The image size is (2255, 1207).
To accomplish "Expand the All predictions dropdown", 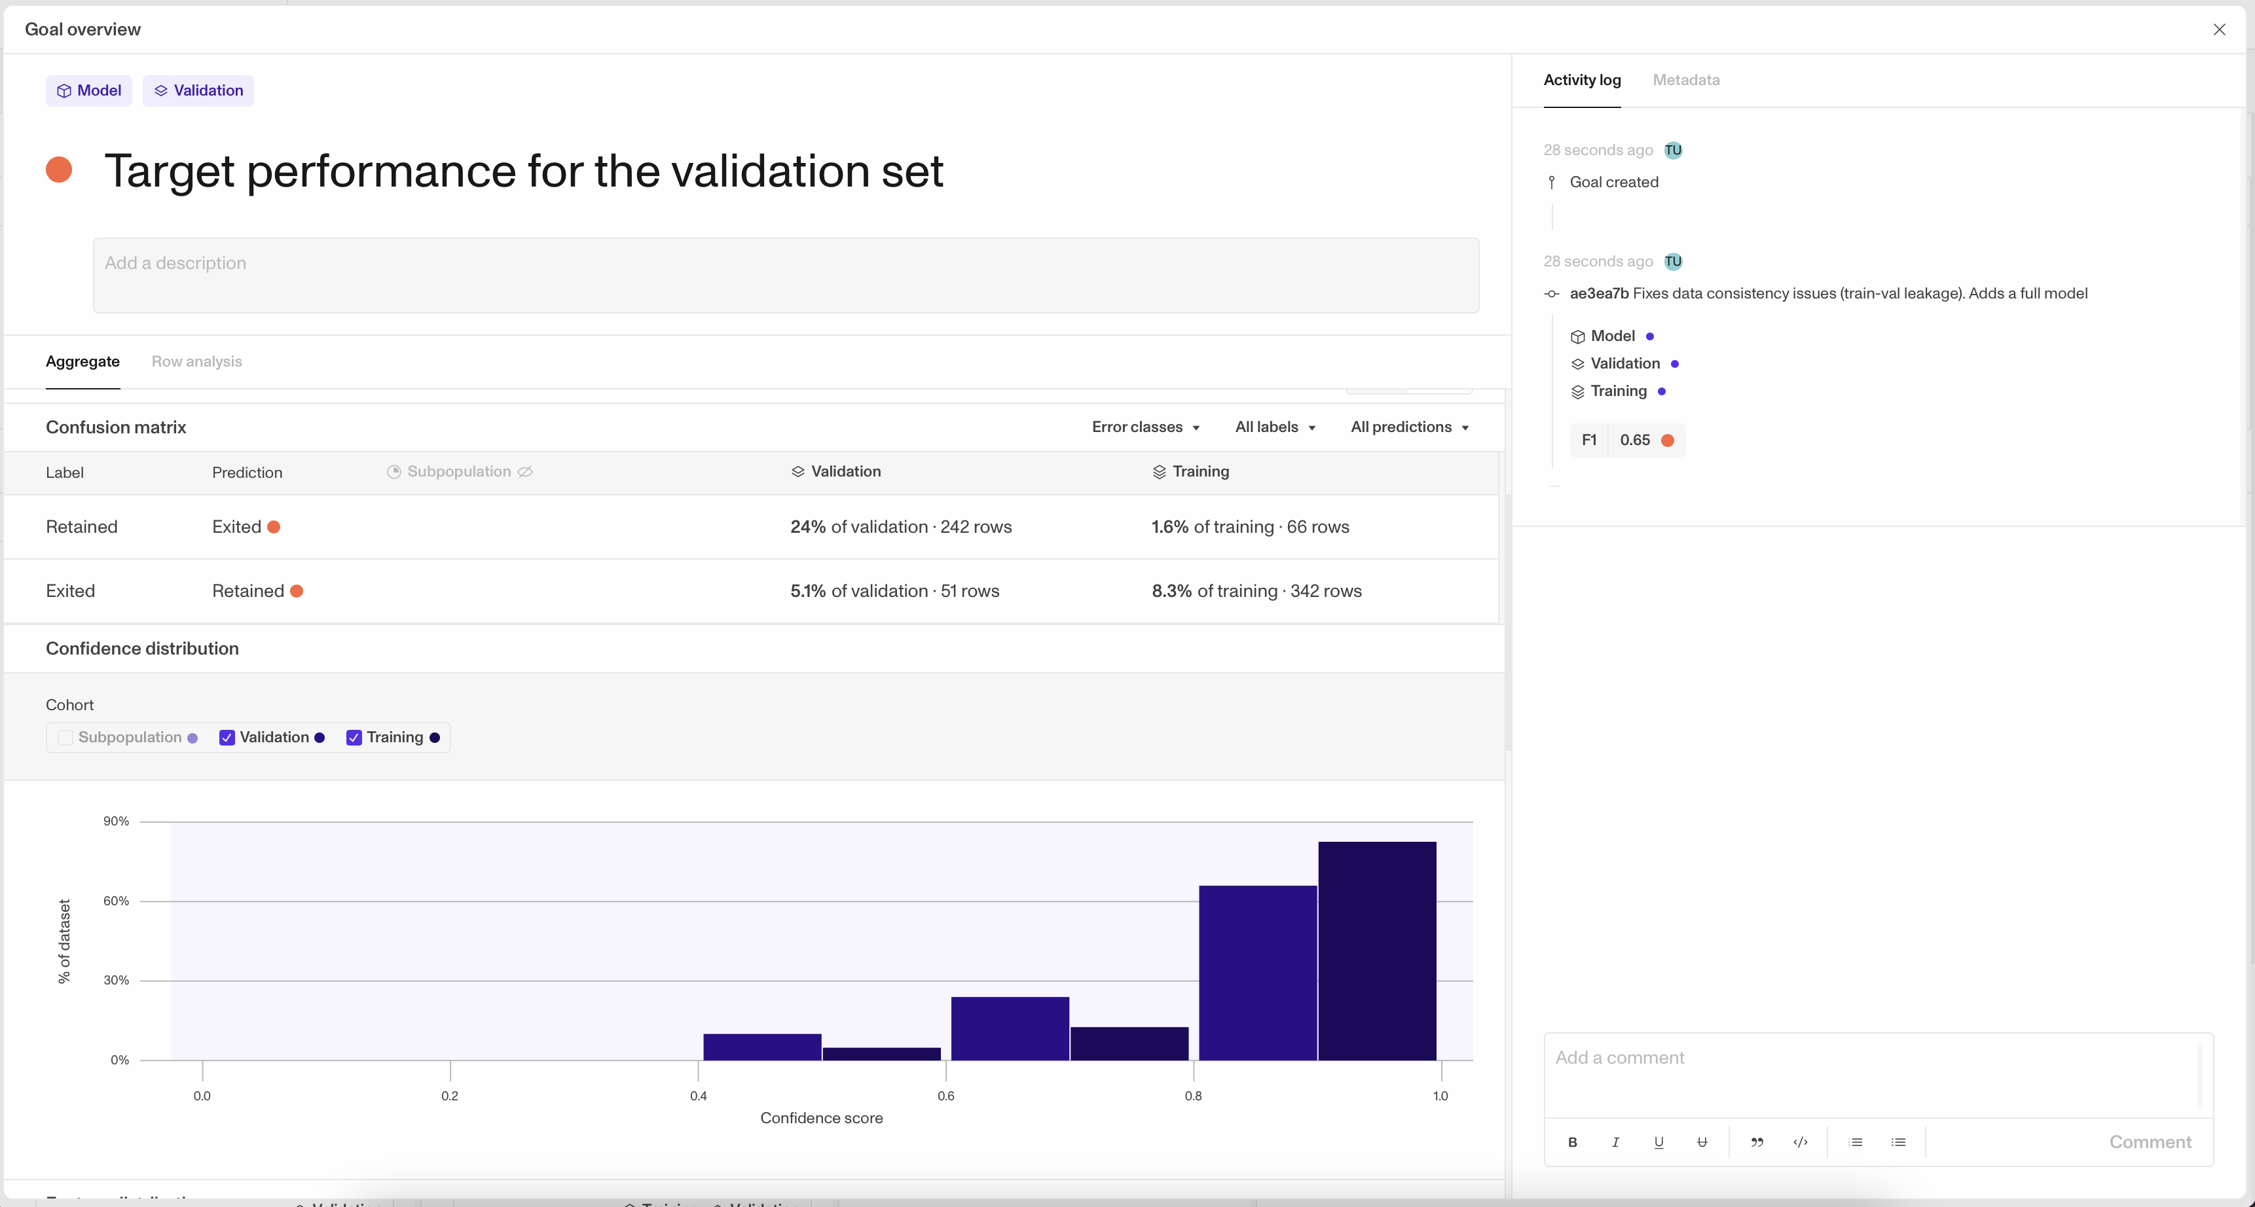I will (x=1408, y=427).
